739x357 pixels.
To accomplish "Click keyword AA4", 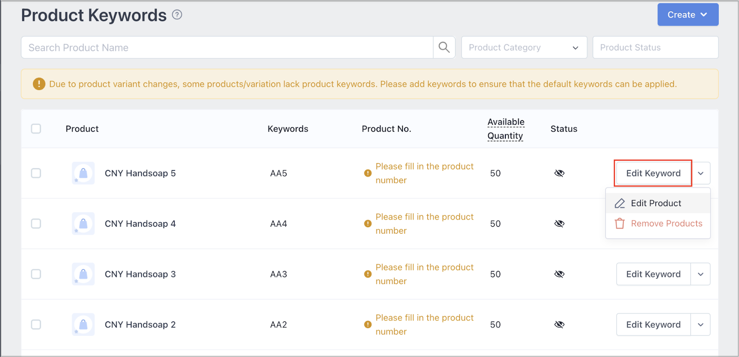I will 279,224.
